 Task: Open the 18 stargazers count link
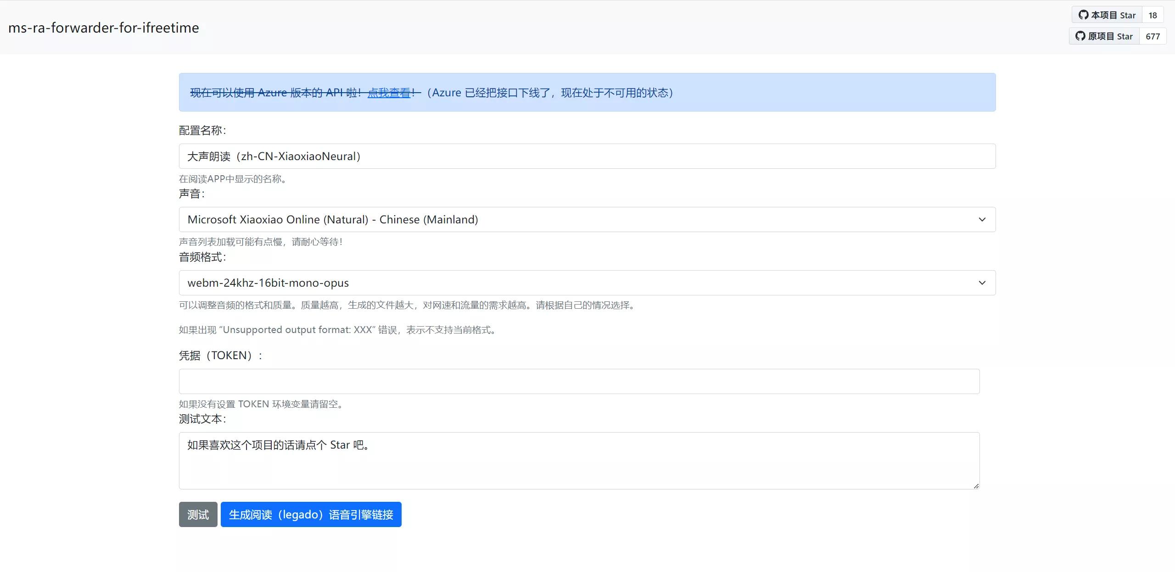tap(1153, 15)
